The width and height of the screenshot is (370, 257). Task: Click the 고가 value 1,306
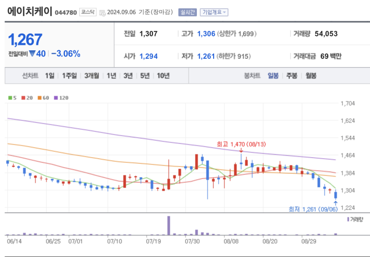[206, 34]
